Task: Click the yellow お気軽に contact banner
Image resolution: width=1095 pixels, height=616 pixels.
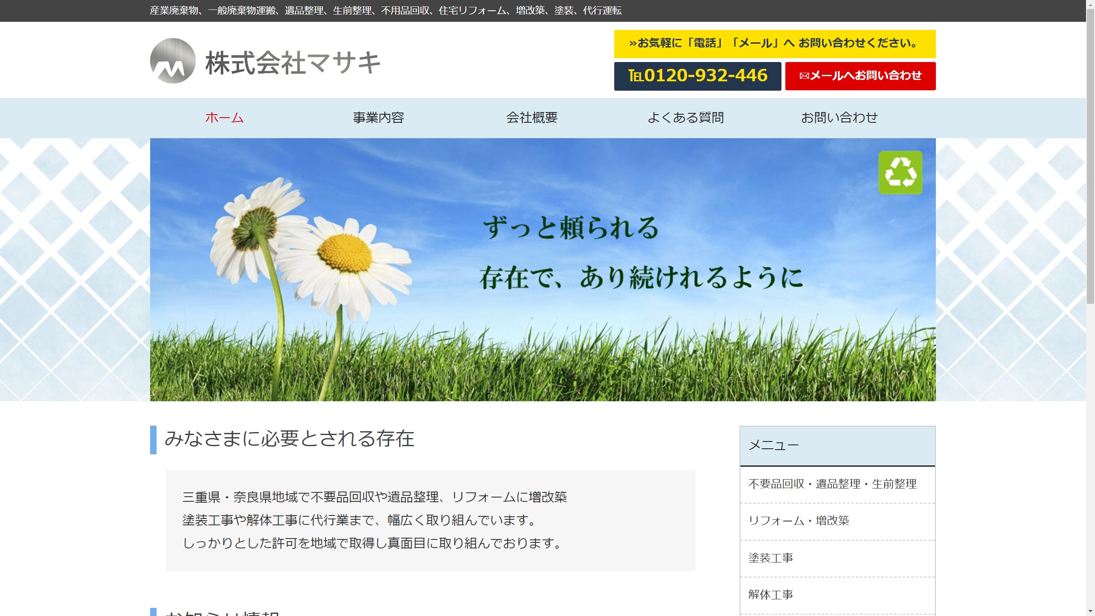Action: click(x=774, y=44)
